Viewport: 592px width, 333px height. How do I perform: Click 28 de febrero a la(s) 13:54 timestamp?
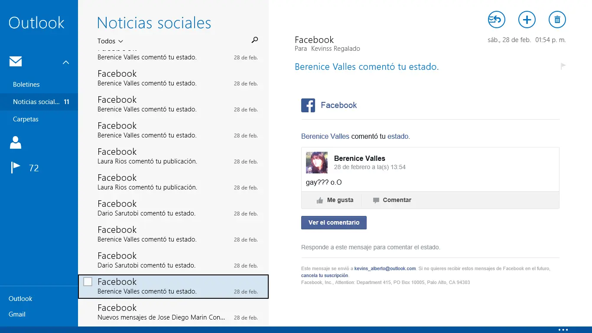(370, 167)
